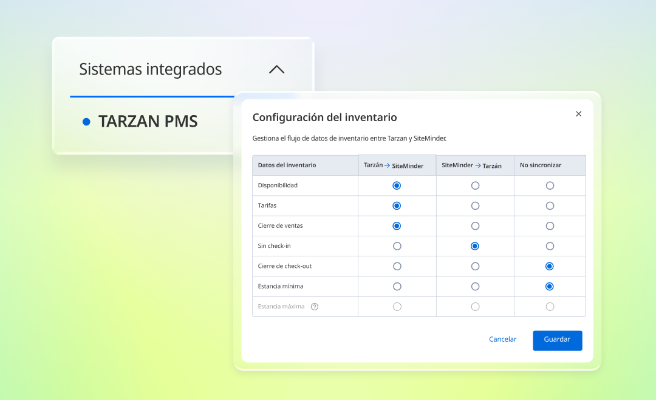Close the Configuración del inventario dialog
This screenshot has width=656, height=400.
pyautogui.click(x=579, y=113)
